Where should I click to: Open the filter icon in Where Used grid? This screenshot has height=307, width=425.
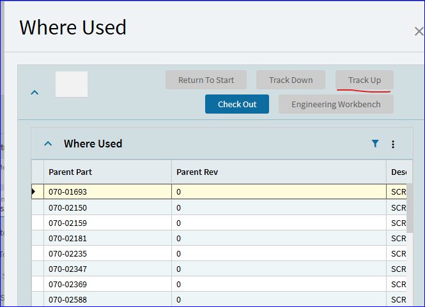pos(375,144)
